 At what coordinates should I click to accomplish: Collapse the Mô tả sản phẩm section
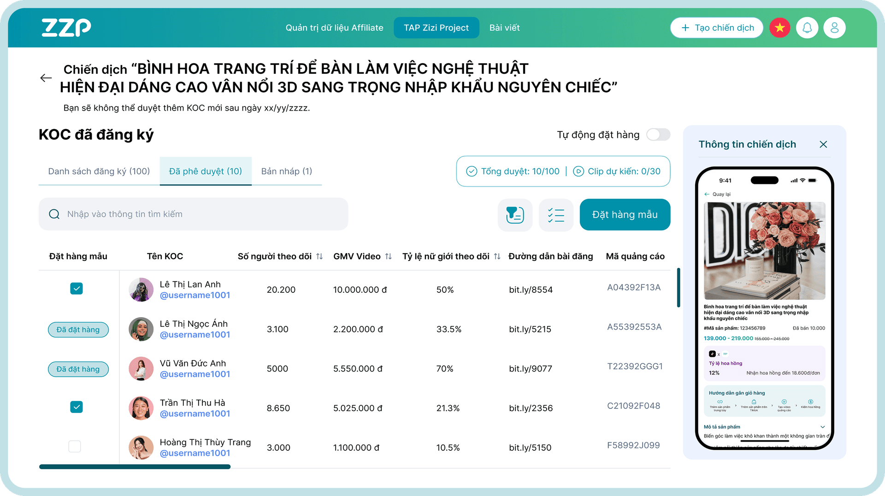(823, 426)
